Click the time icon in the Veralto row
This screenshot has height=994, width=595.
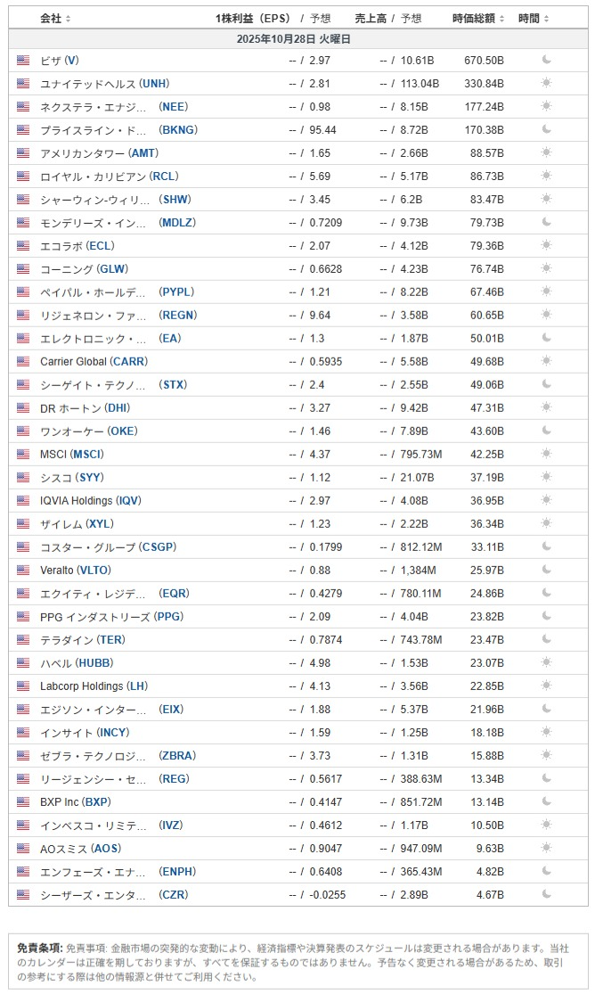[x=547, y=571]
